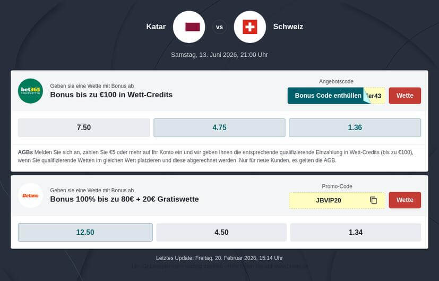Viewport: 439px width, 281px height.
Task: Click the bet365 red Wette button
Action: [x=404, y=96]
